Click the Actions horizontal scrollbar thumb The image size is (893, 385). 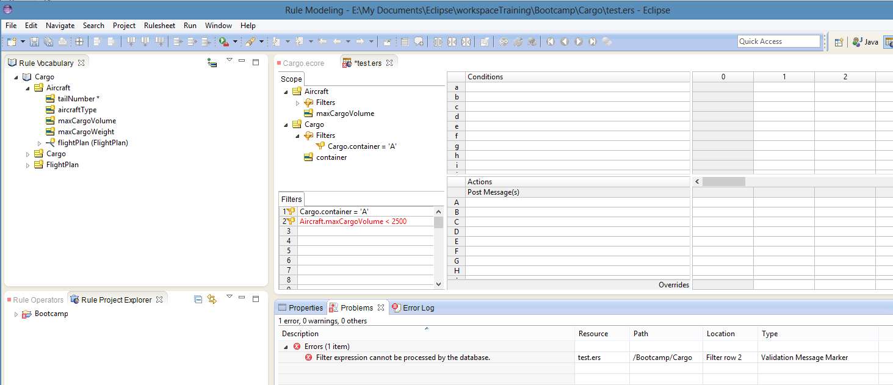tap(723, 182)
